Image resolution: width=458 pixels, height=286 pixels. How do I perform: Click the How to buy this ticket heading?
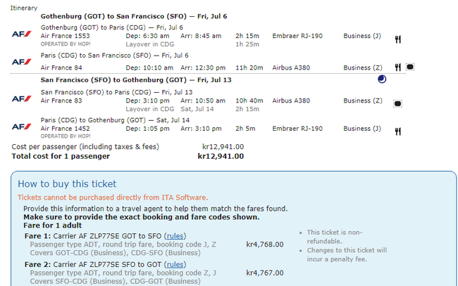(67, 184)
